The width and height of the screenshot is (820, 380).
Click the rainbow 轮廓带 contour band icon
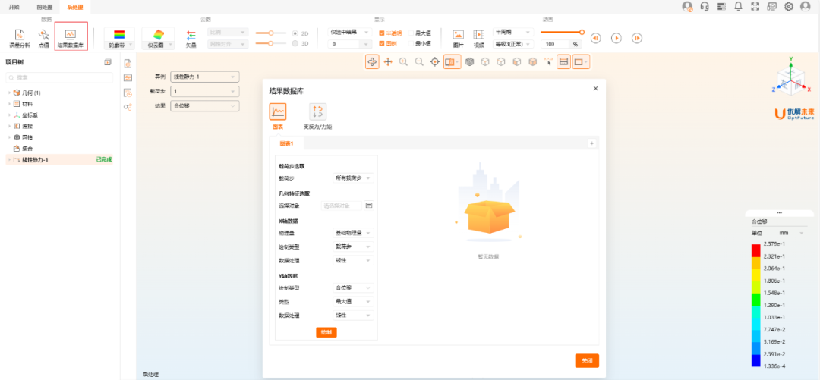point(119,34)
